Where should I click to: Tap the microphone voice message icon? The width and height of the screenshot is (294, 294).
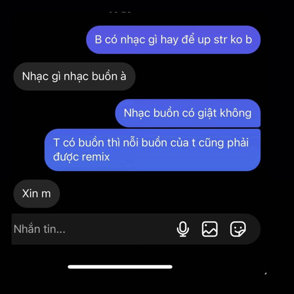(183, 229)
